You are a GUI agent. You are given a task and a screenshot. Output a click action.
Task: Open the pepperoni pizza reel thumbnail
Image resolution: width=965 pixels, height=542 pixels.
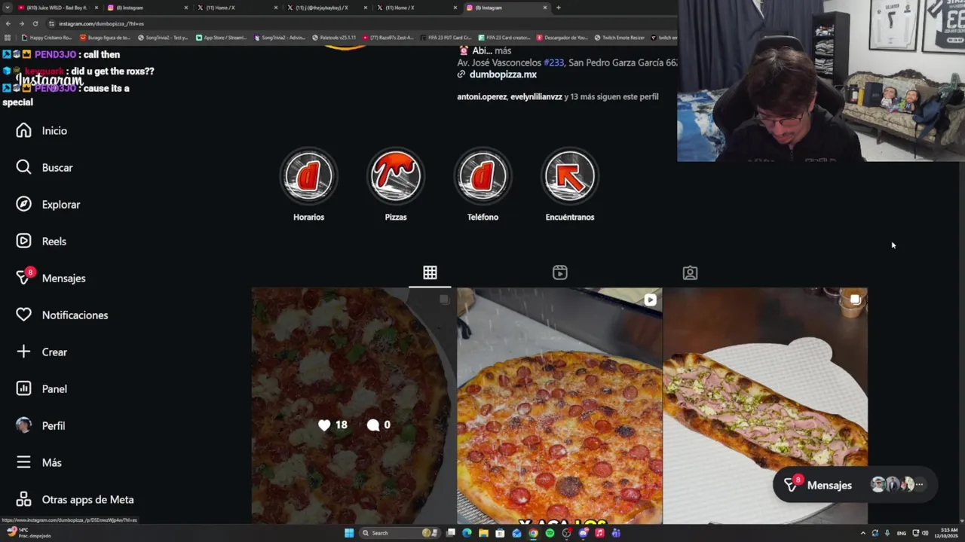559,406
